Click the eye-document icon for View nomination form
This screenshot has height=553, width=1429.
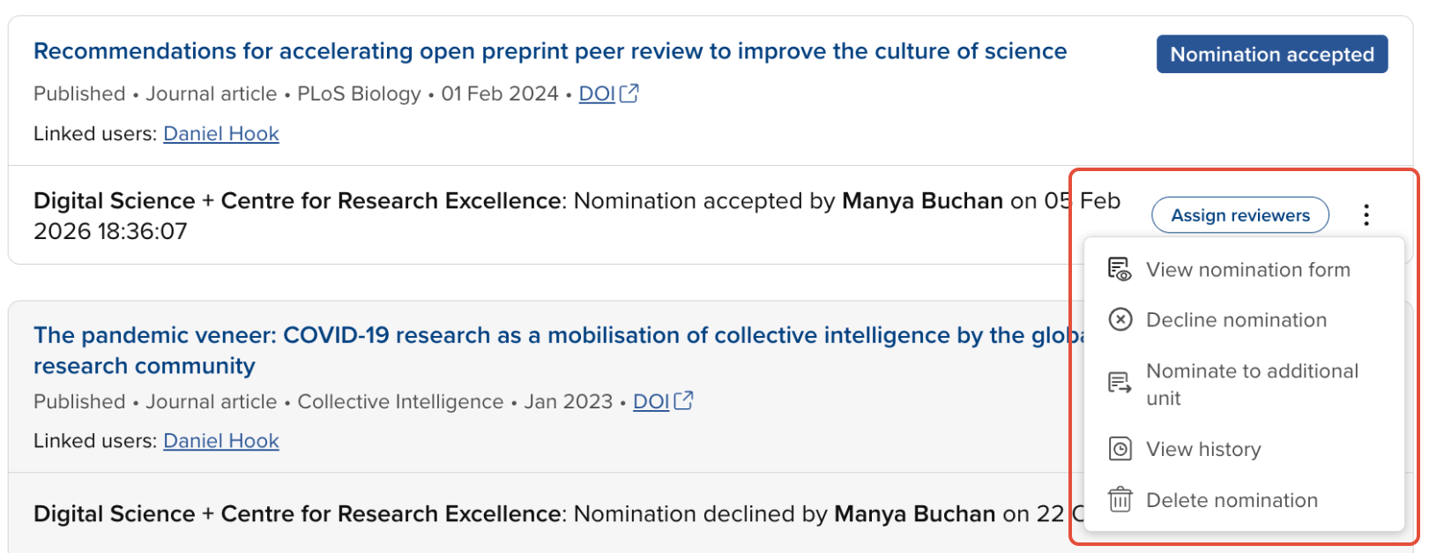click(x=1120, y=270)
